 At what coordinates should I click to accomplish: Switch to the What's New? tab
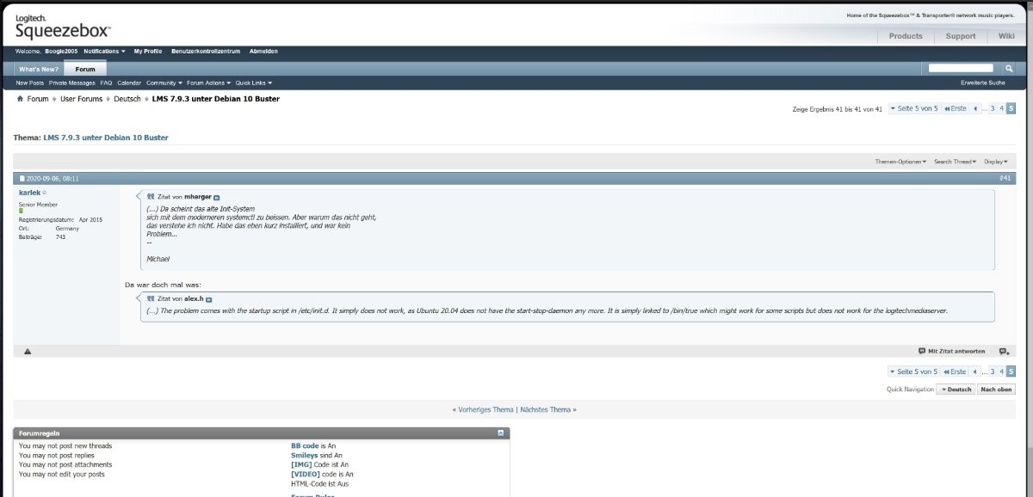click(x=39, y=69)
